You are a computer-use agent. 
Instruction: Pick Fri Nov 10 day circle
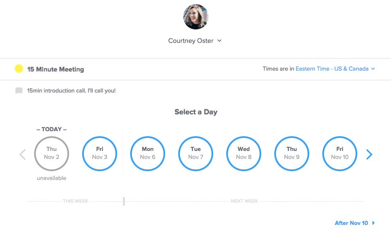[x=340, y=153]
